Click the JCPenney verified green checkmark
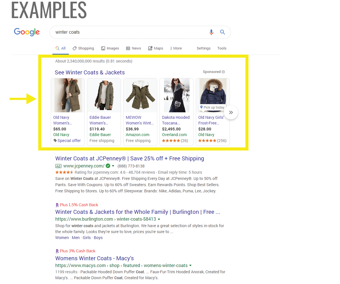The image size is (340, 284). pos(108,166)
